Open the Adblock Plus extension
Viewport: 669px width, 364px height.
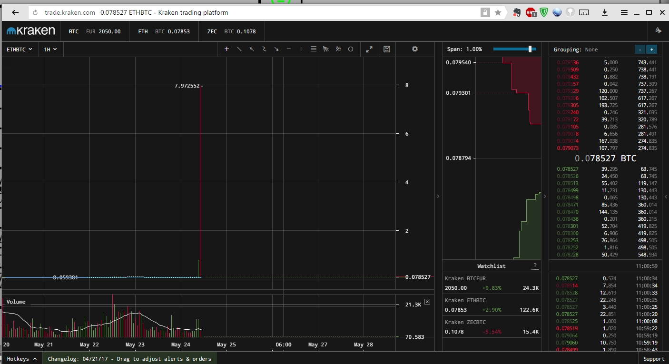(531, 12)
